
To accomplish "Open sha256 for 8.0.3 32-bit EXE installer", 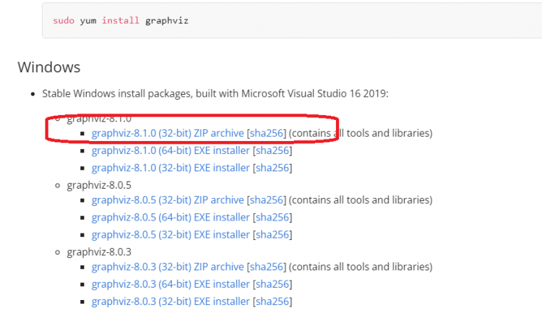I will pyautogui.click(x=272, y=301).
